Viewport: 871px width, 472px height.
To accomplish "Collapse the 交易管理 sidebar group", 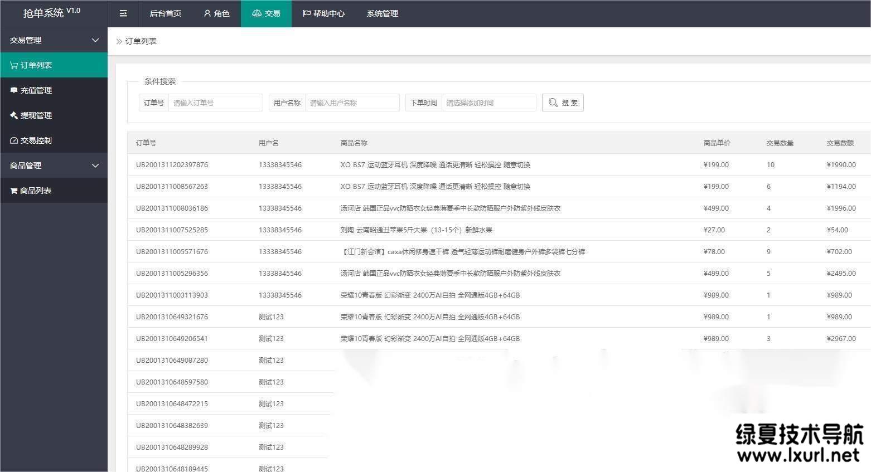I will tap(54, 40).
